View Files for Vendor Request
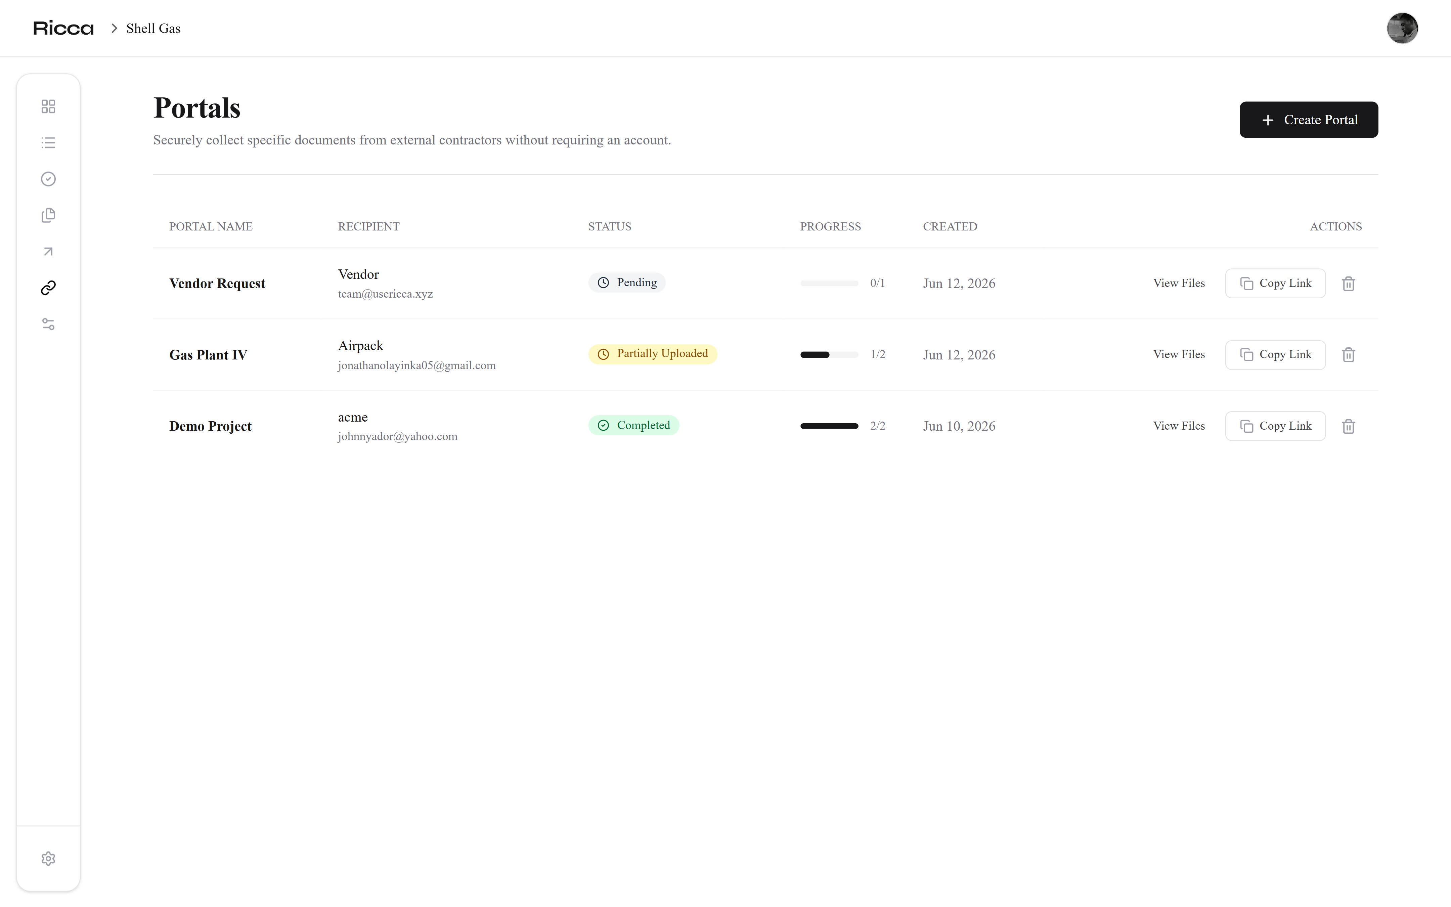This screenshot has width=1451, height=907. [1178, 283]
